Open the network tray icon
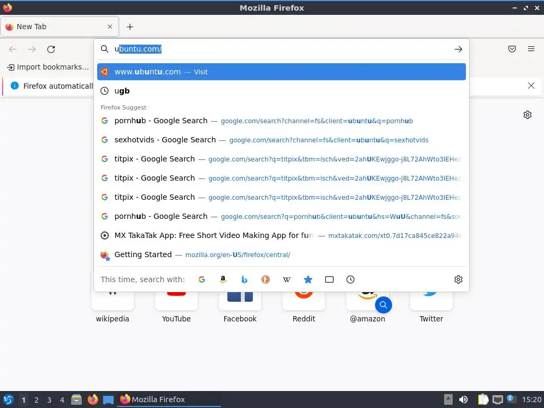The width and height of the screenshot is (544, 408). point(497,399)
